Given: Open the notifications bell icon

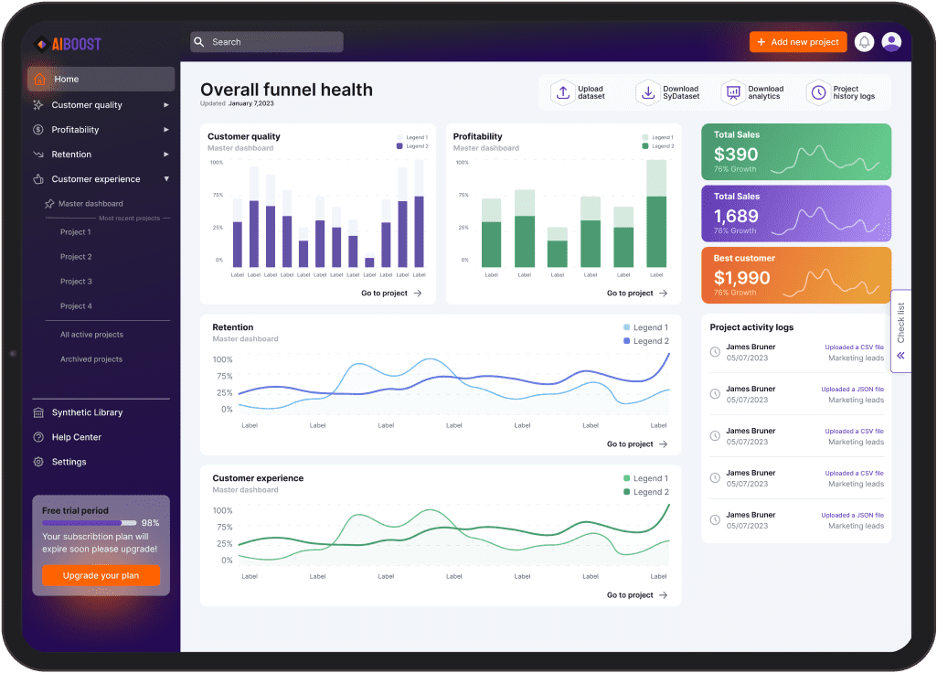Looking at the screenshot, I should (863, 41).
